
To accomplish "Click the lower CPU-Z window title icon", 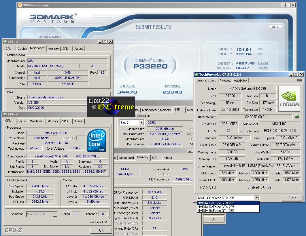I will (5, 114).
